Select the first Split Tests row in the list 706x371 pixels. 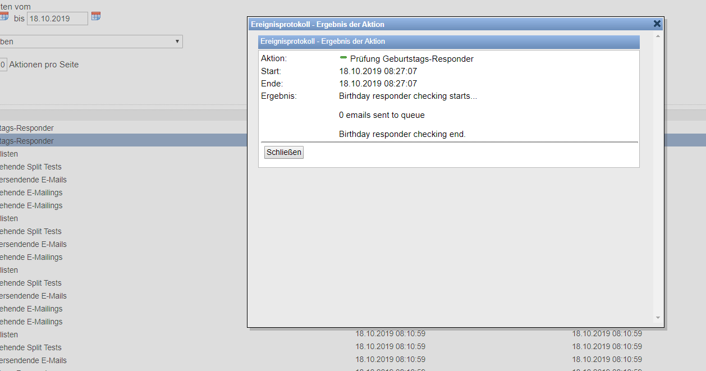click(30, 167)
